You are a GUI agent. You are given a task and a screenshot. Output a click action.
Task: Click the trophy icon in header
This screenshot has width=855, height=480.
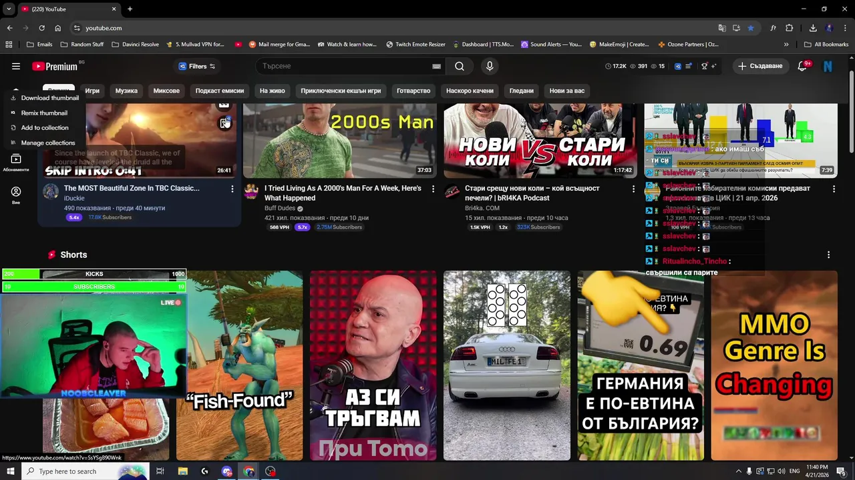[x=704, y=66]
